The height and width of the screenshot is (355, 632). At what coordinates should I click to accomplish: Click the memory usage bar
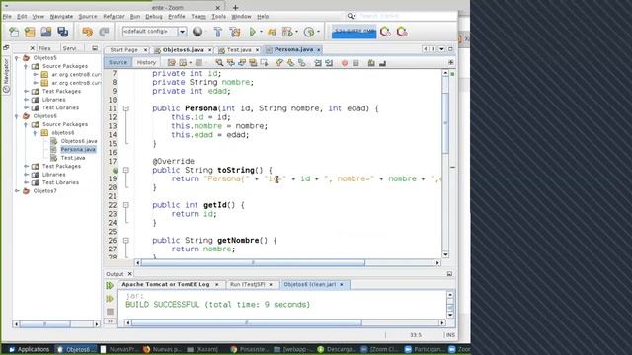coord(354,32)
